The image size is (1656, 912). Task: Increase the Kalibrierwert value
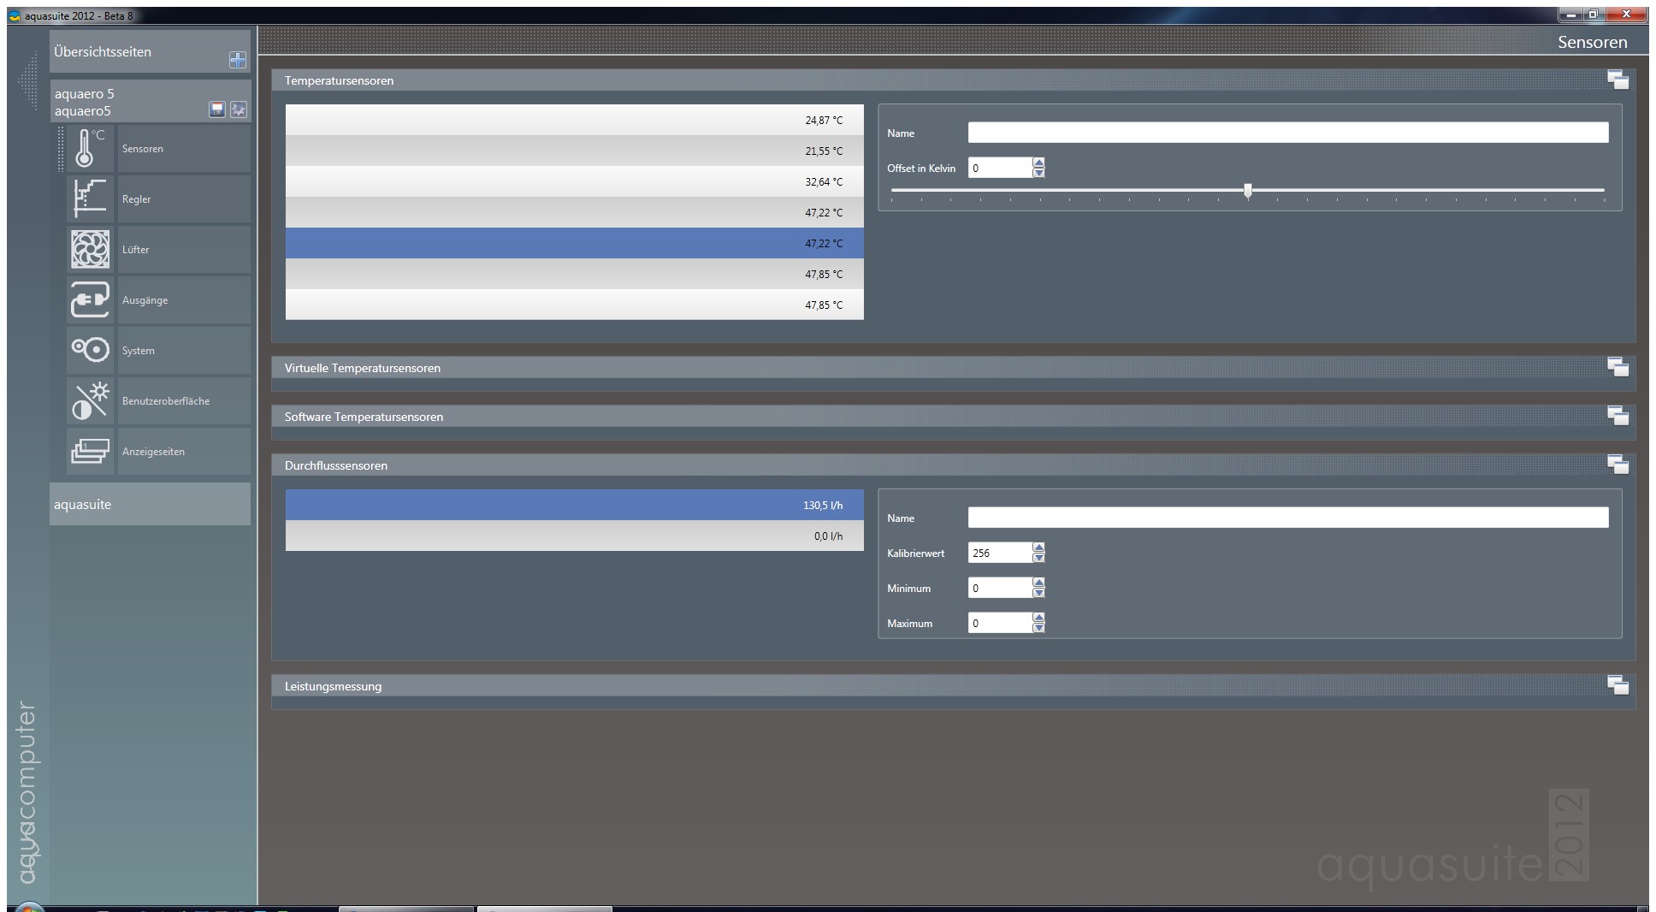(x=1038, y=548)
